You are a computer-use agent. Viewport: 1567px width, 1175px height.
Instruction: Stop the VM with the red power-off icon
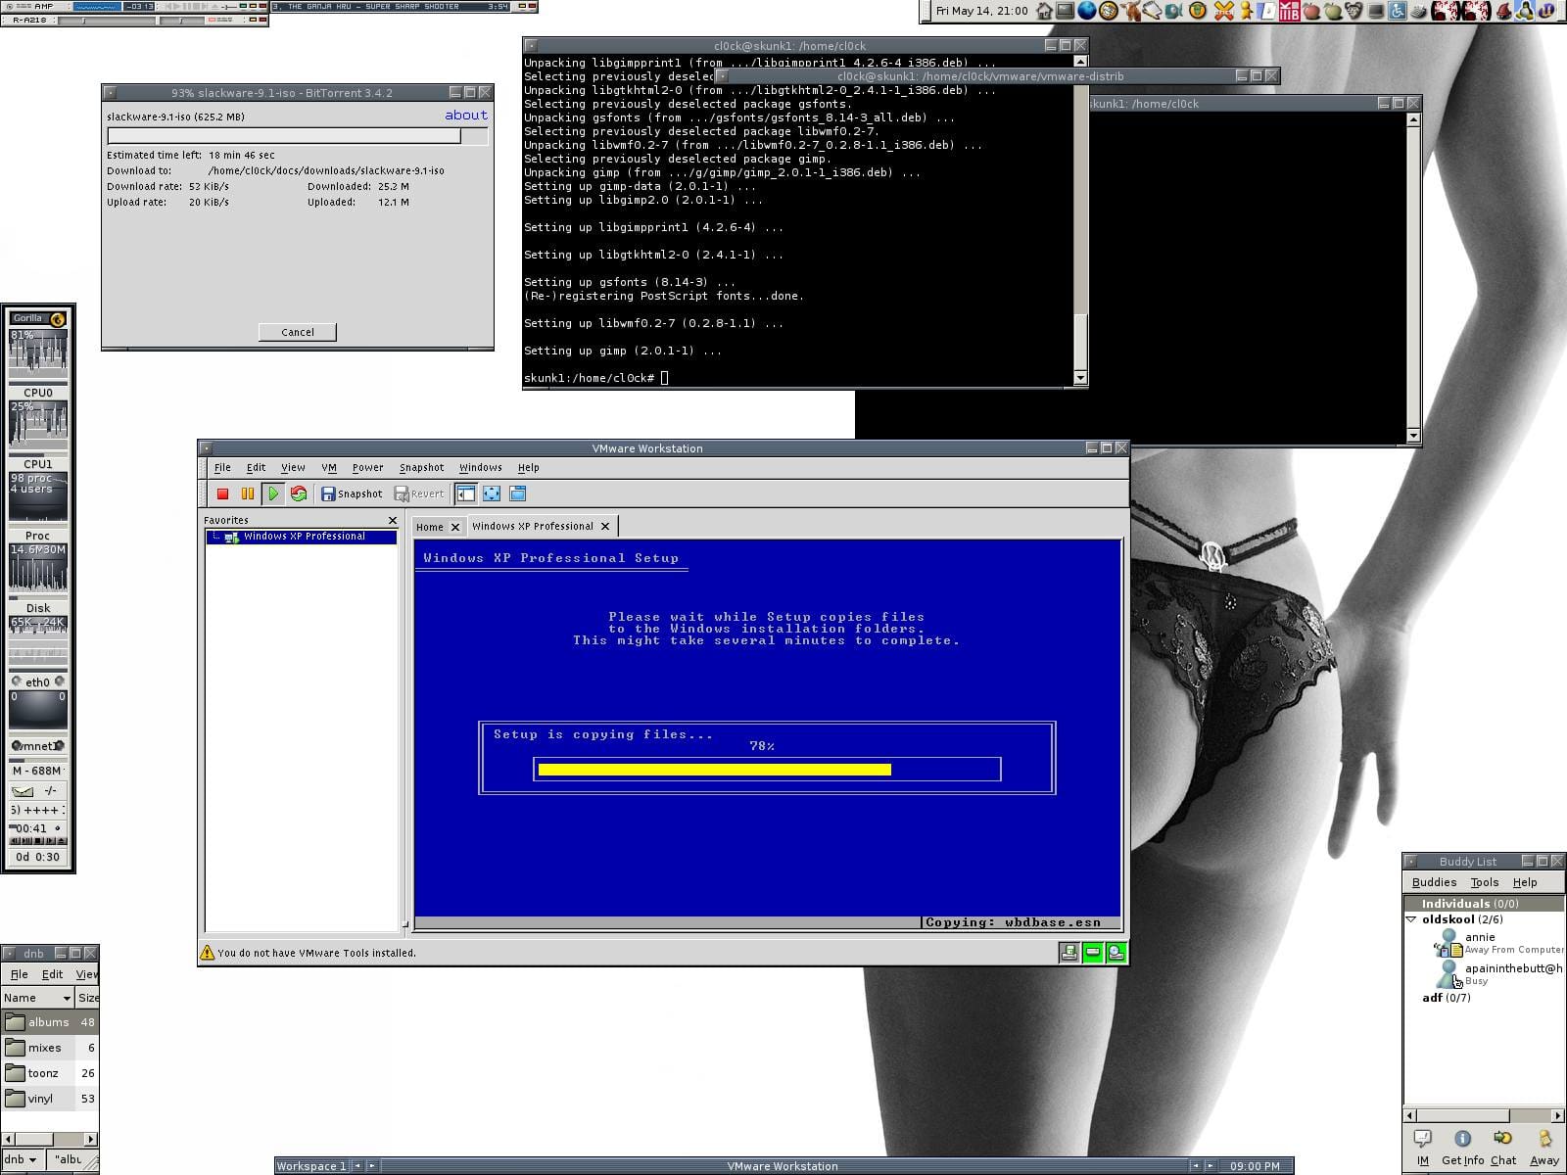[222, 494]
